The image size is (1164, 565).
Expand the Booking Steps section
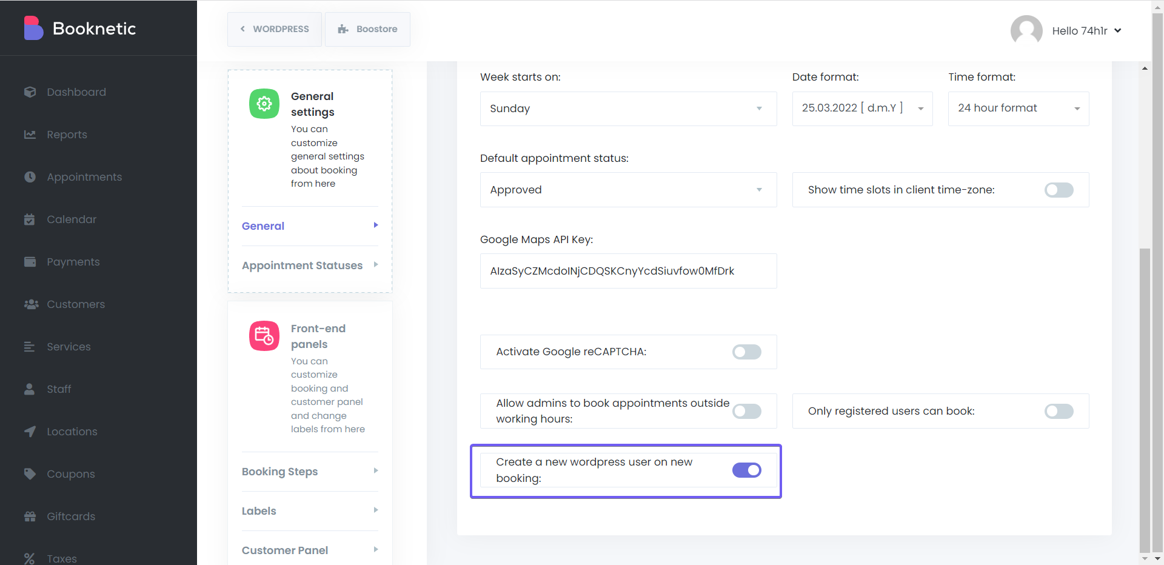pyautogui.click(x=279, y=472)
